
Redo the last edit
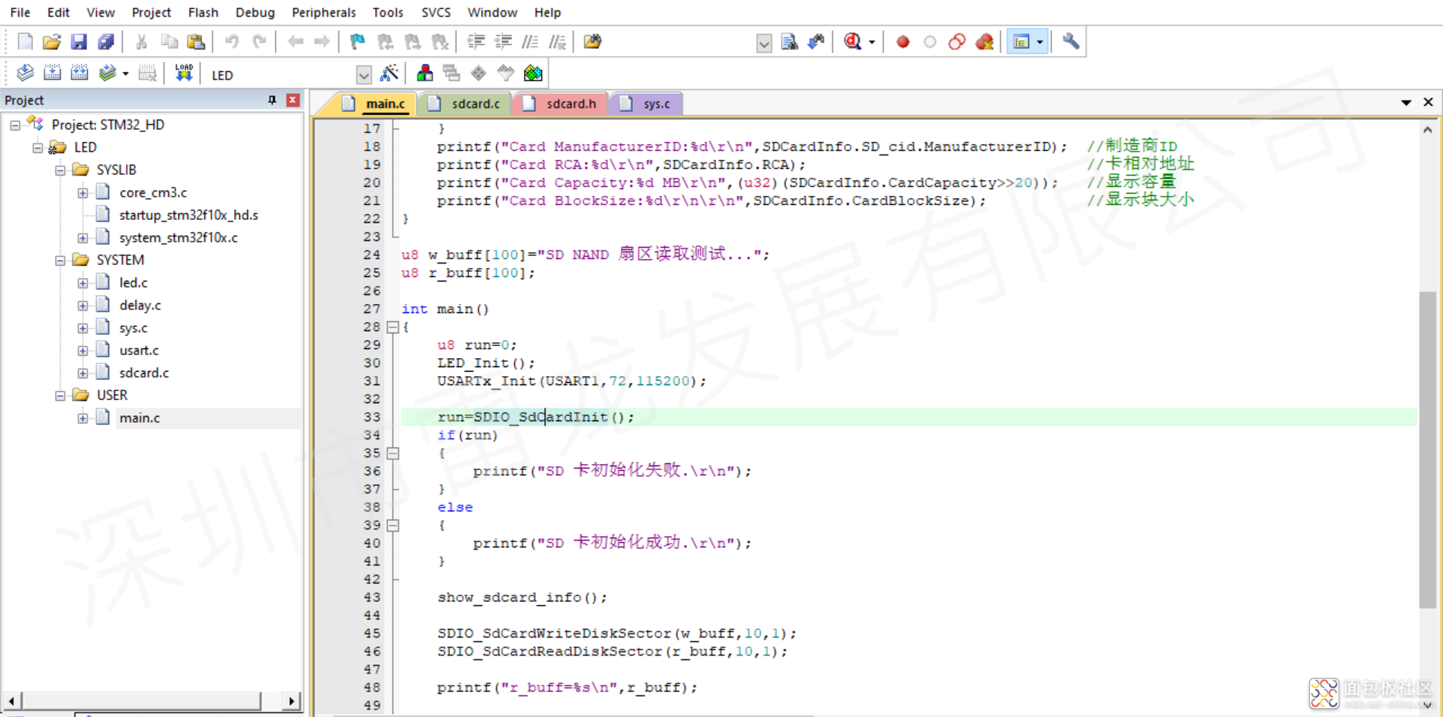tap(259, 42)
